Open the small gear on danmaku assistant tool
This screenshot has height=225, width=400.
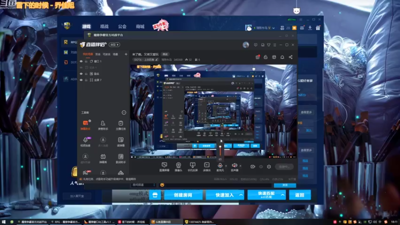(90, 121)
